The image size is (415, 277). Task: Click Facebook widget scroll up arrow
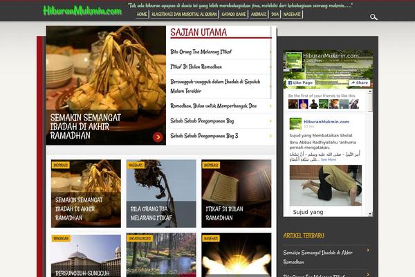pos(370,91)
